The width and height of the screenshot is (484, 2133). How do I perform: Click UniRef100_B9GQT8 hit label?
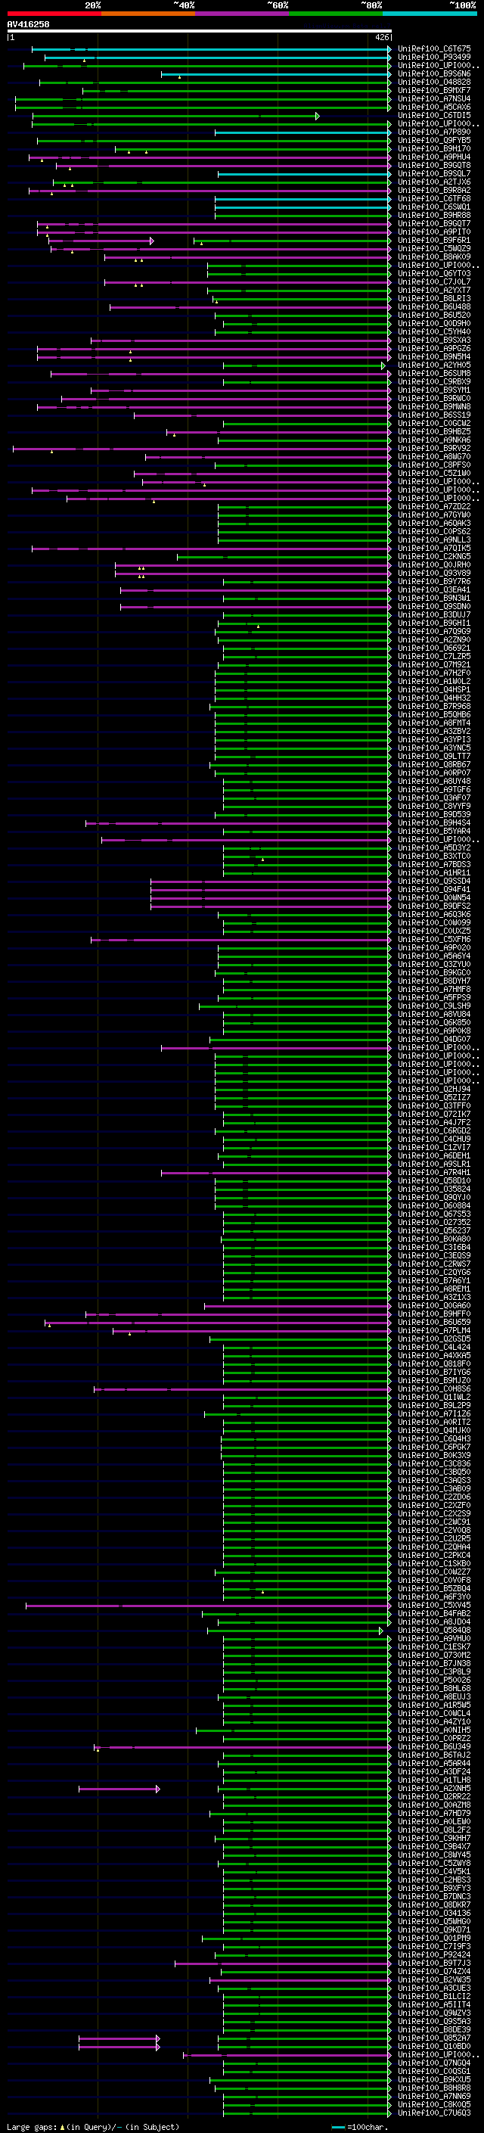point(433,166)
